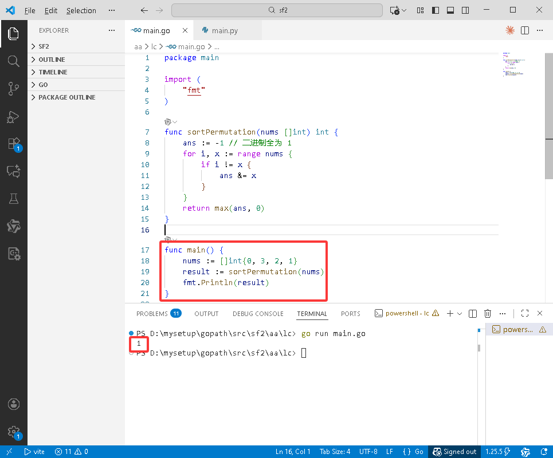Click the lc breadcrumb segment

tap(154, 46)
